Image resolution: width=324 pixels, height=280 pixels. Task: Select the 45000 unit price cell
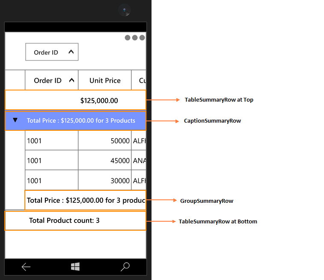105,160
